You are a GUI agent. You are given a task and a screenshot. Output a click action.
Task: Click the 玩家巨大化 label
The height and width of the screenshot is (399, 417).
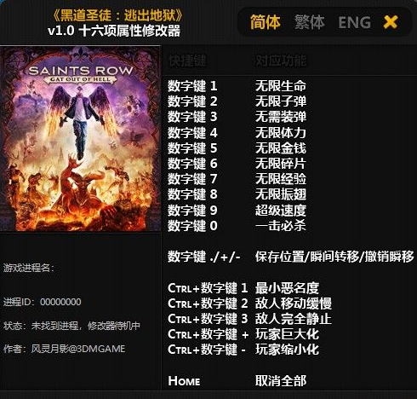pyautogui.click(x=287, y=334)
